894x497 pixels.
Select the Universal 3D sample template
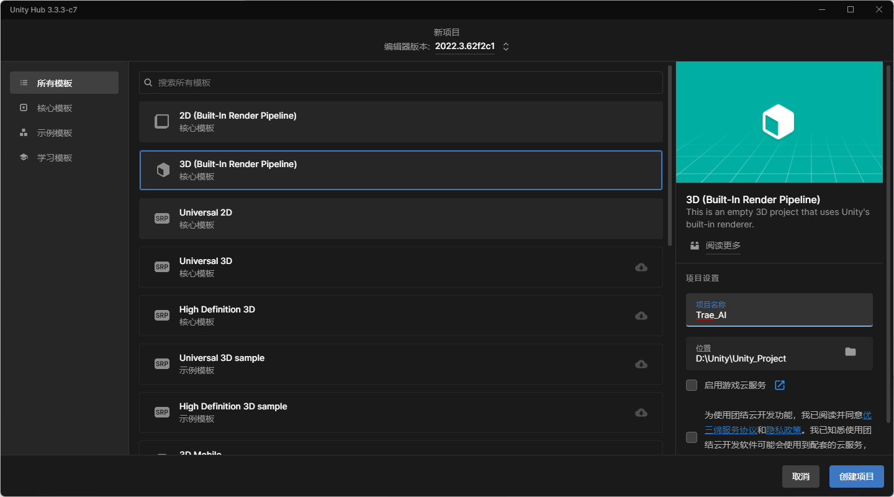click(x=401, y=364)
